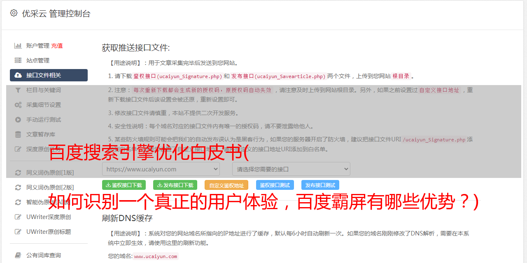Click the green 发布接口下载 button
This screenshot has height=263, width=527.
(x=175, y=185)
